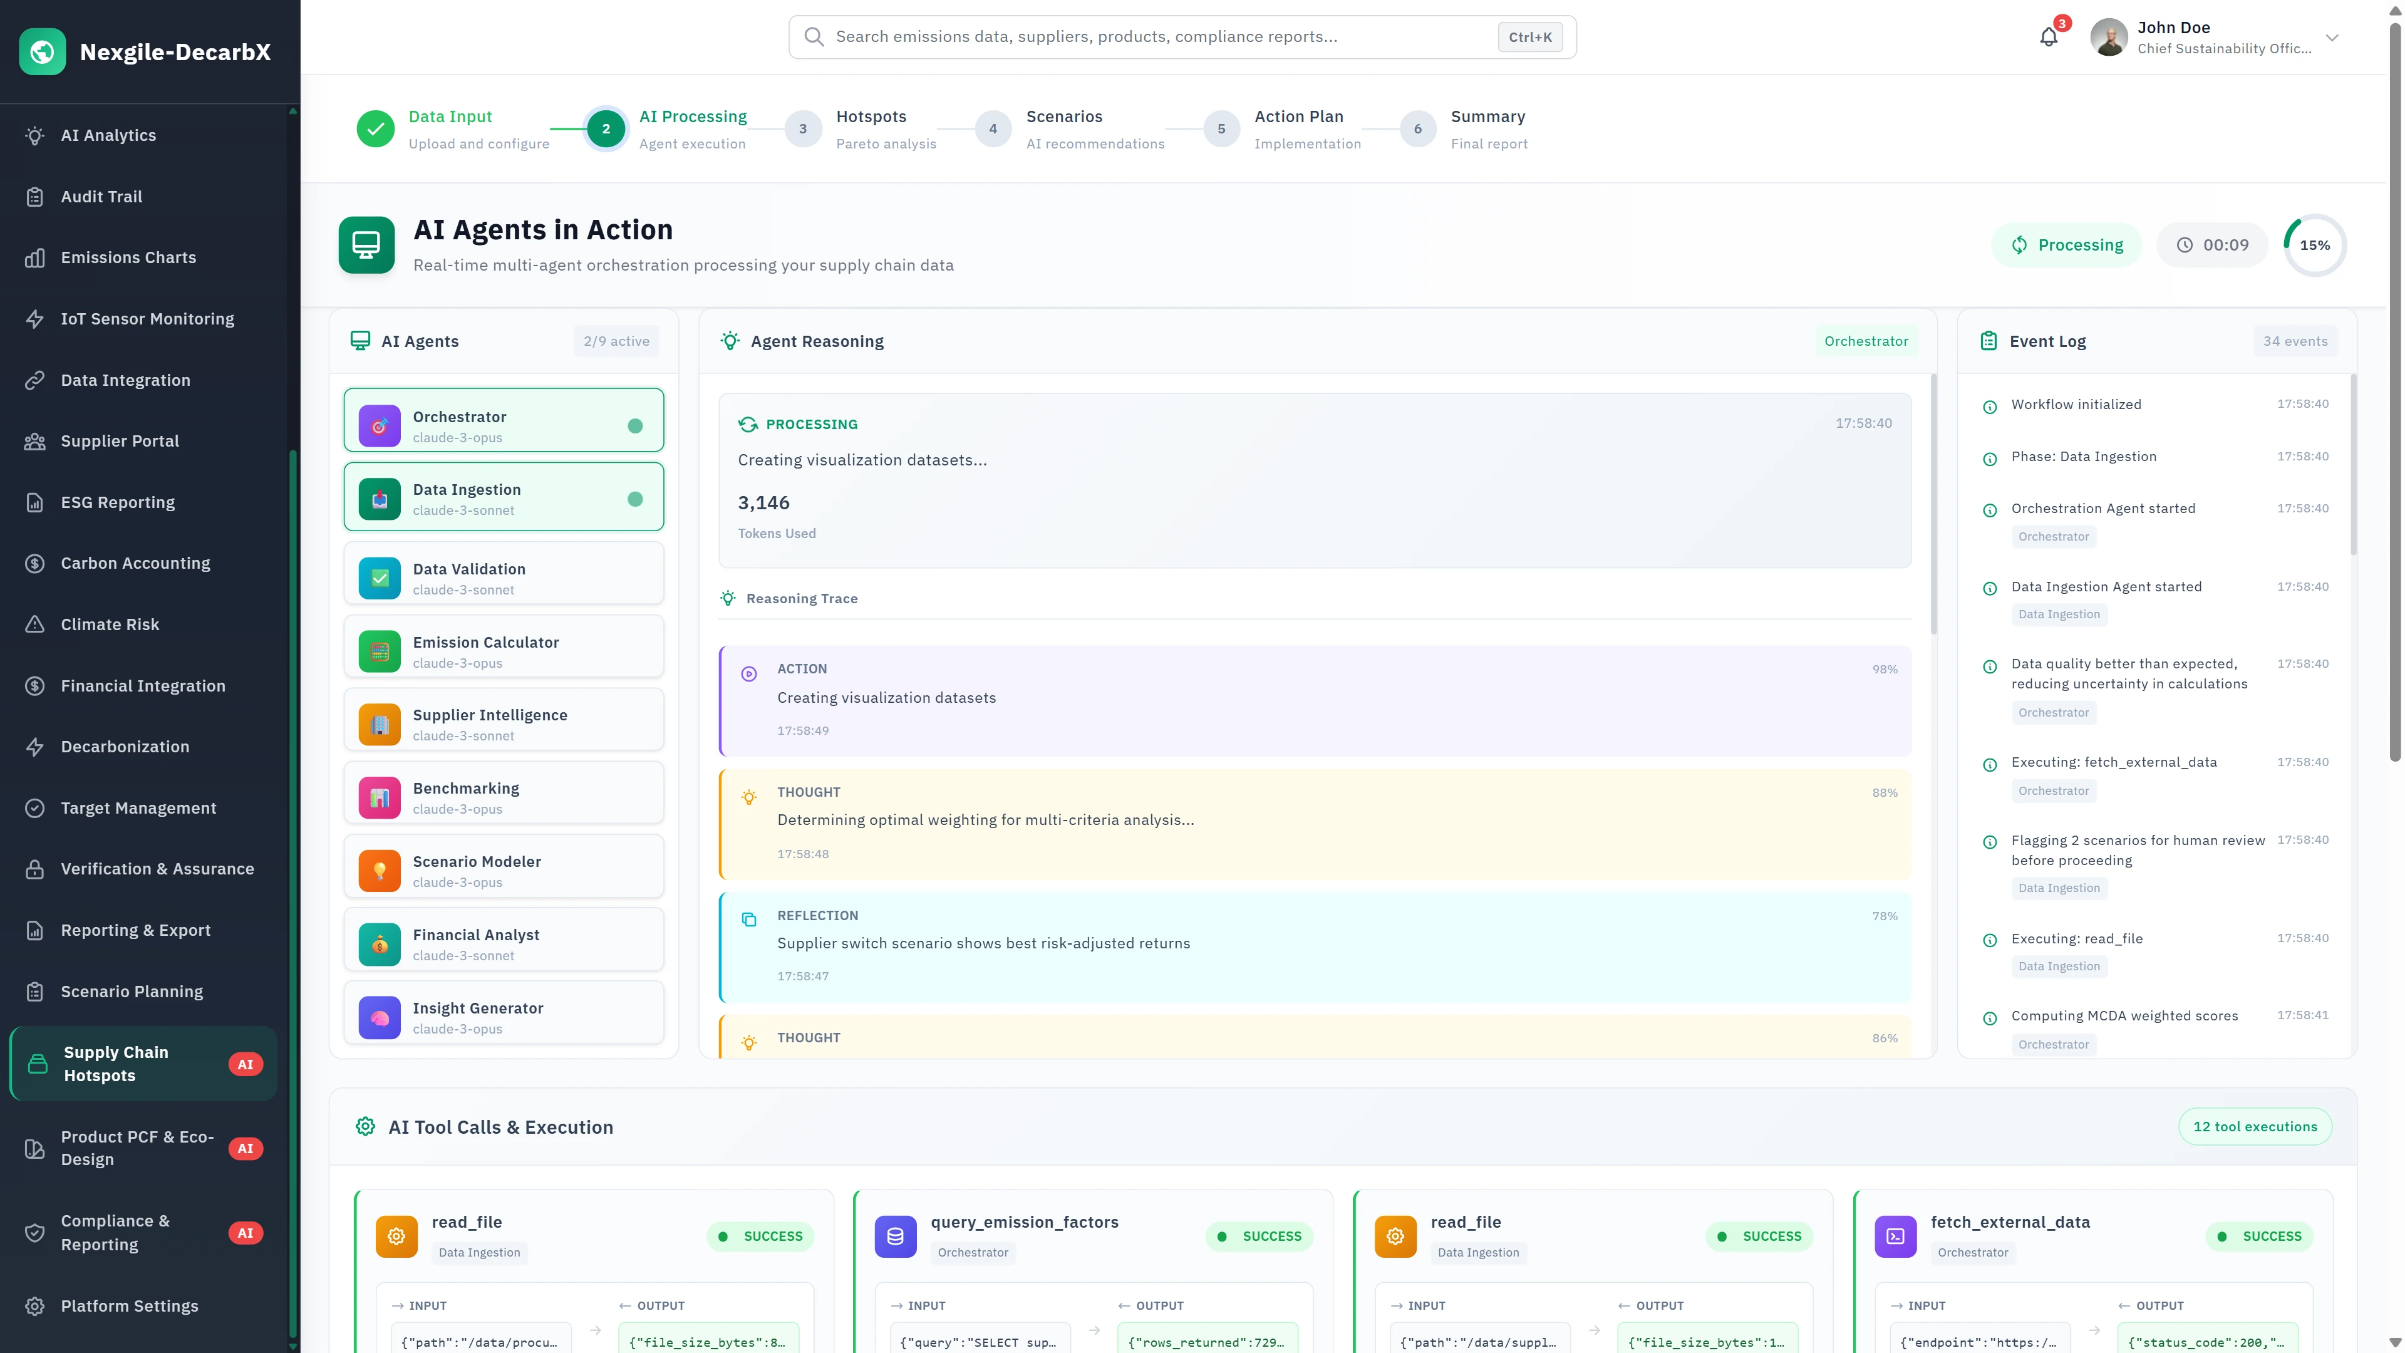
Task: Click the Insight Generator agent icon
Action: click(379, 1017)
